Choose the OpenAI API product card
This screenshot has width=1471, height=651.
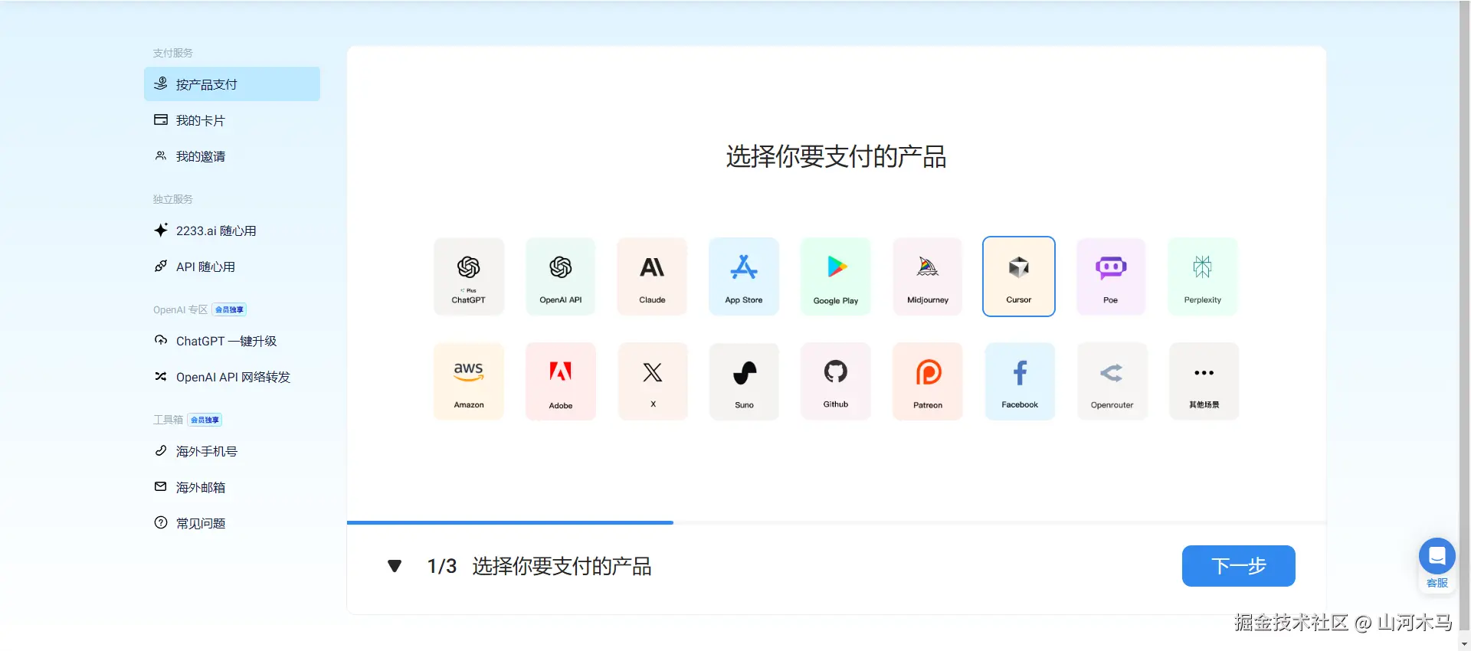click(561, 276)
